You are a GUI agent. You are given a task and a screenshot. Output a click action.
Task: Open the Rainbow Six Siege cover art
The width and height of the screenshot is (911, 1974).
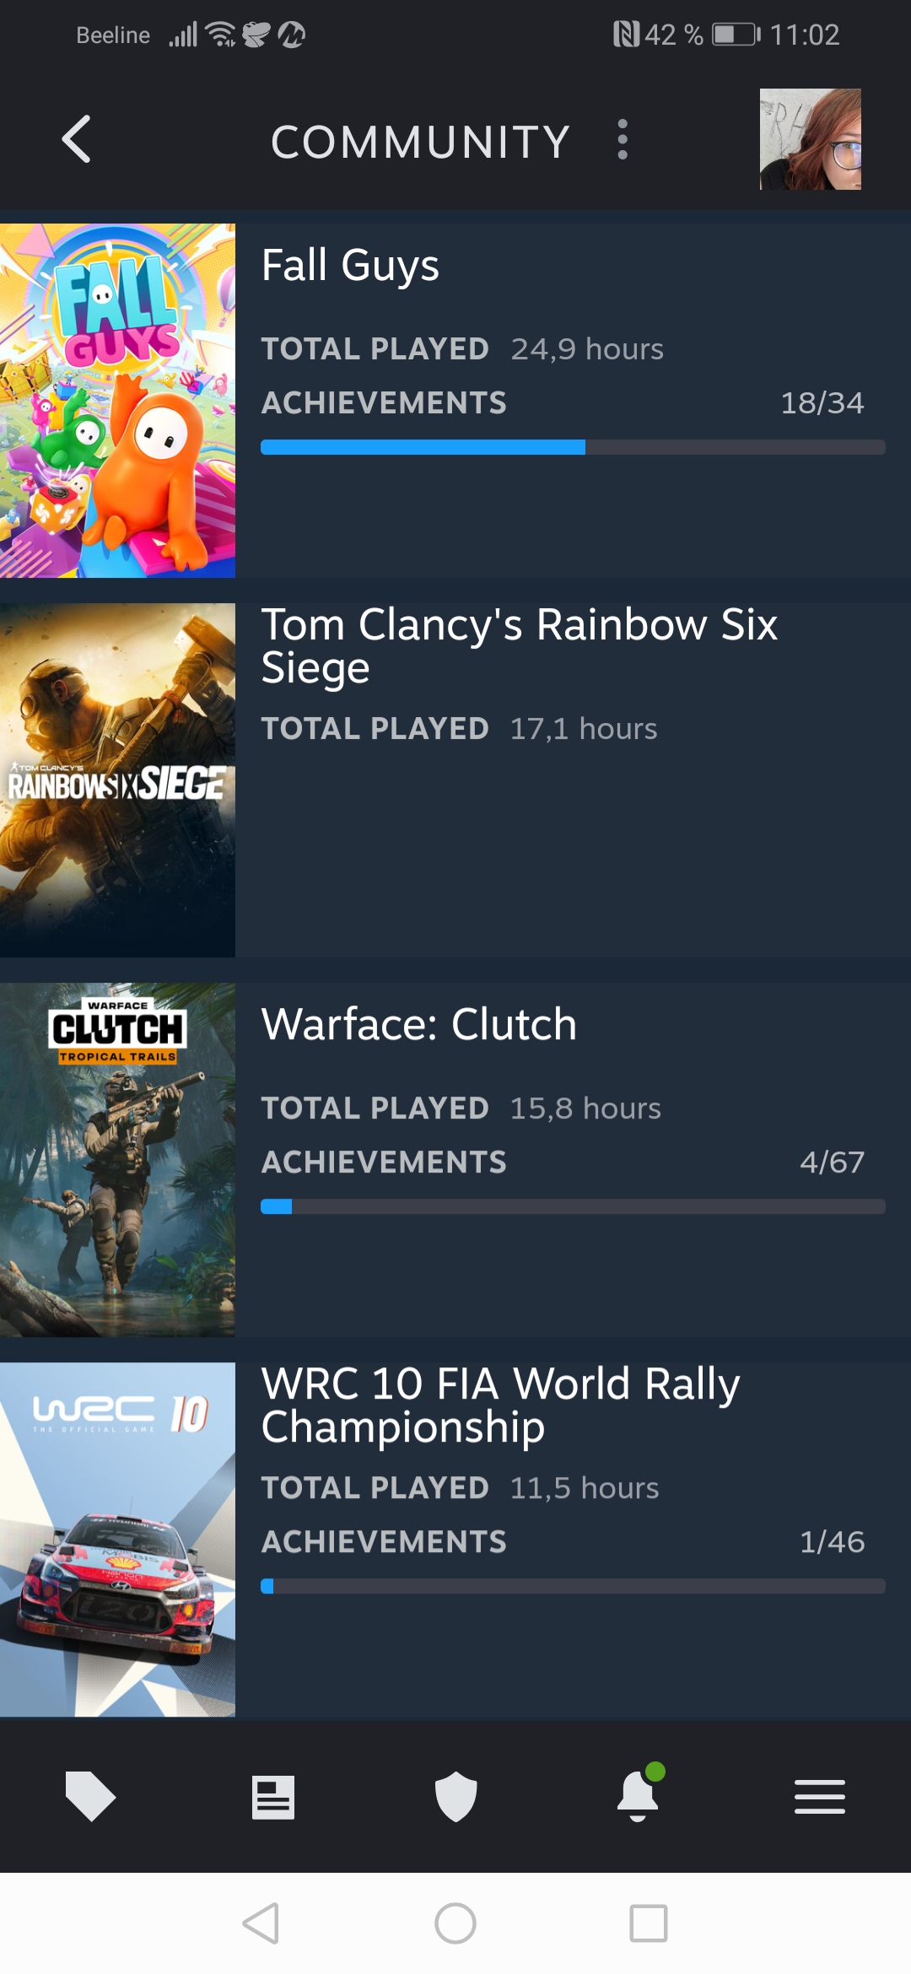click(117, 780)
